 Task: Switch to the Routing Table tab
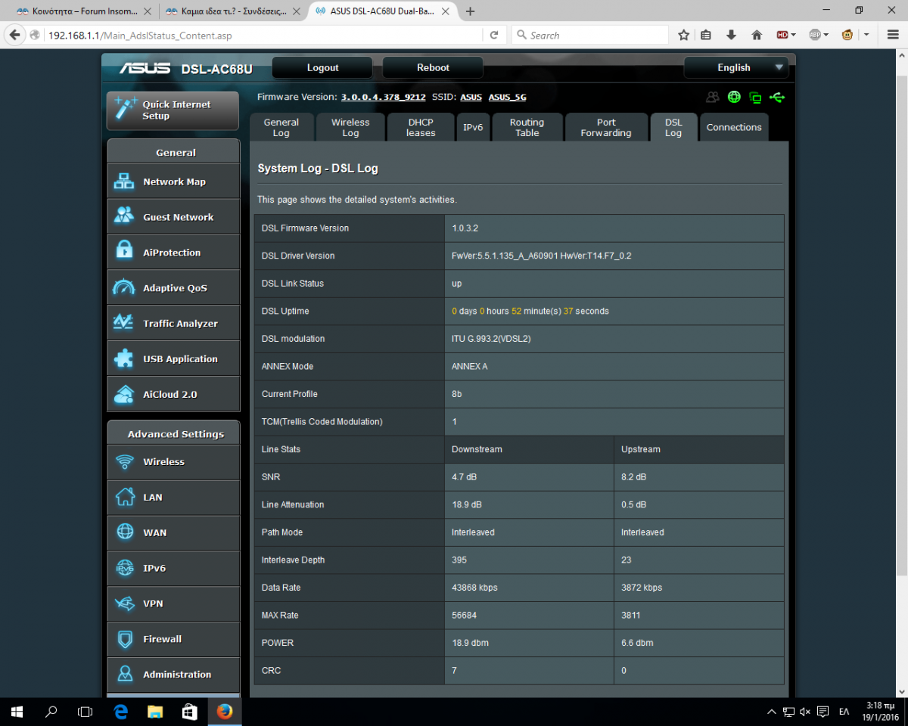point(527,127)
